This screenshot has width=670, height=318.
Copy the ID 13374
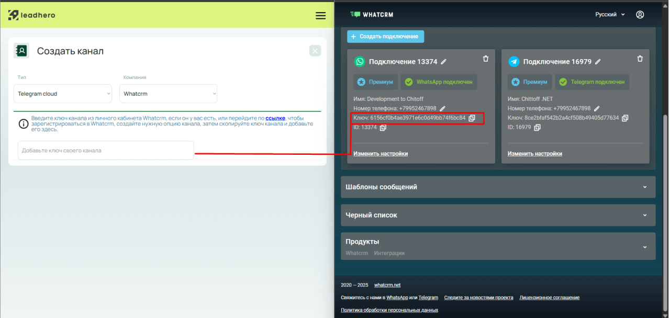click(x=383, y=128)
